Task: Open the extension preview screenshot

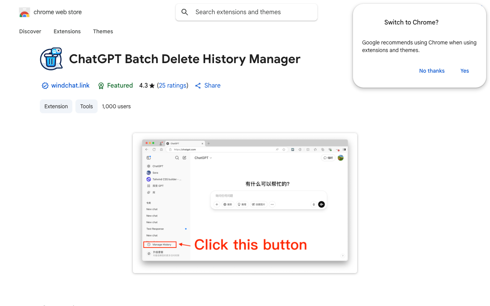Action: point(245,203)
